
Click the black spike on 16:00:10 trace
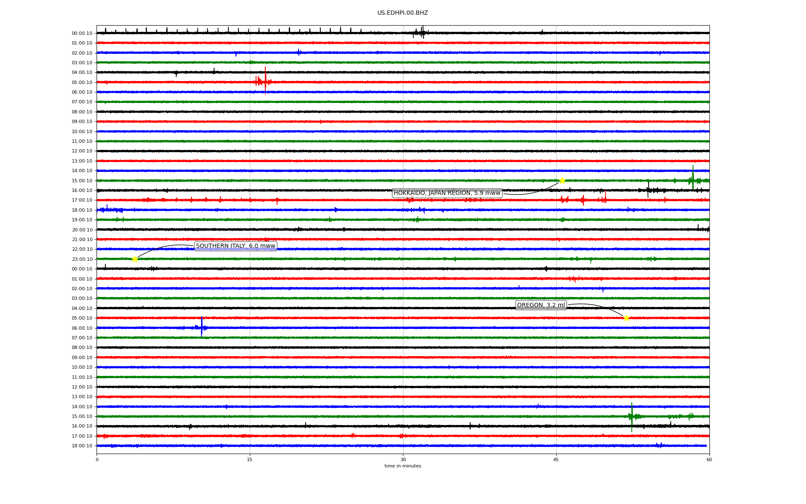pos(648,190)
